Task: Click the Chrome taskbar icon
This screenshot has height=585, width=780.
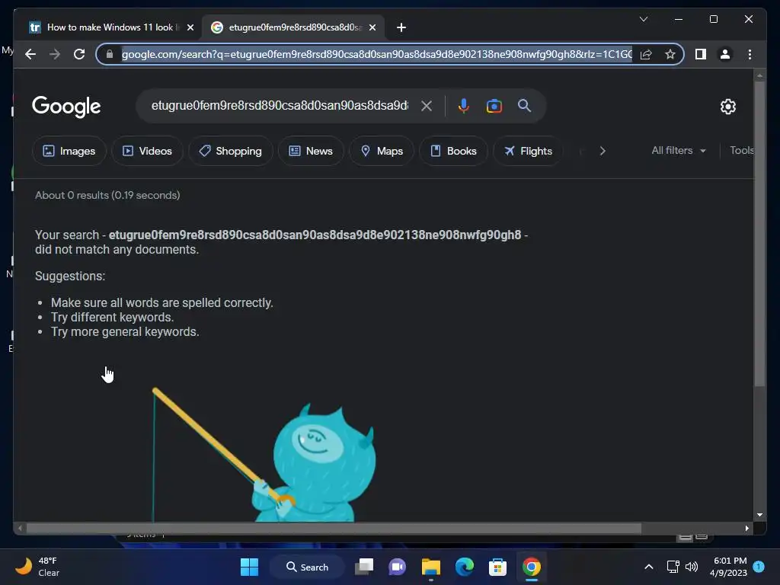Action: coord(531,567)
